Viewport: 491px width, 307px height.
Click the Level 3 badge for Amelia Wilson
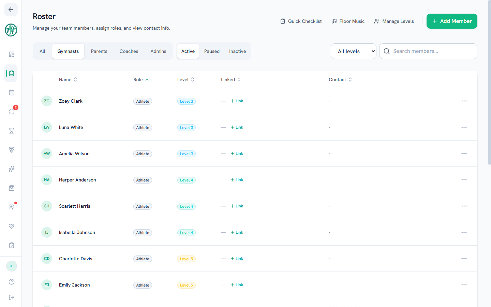coord(187,154)
